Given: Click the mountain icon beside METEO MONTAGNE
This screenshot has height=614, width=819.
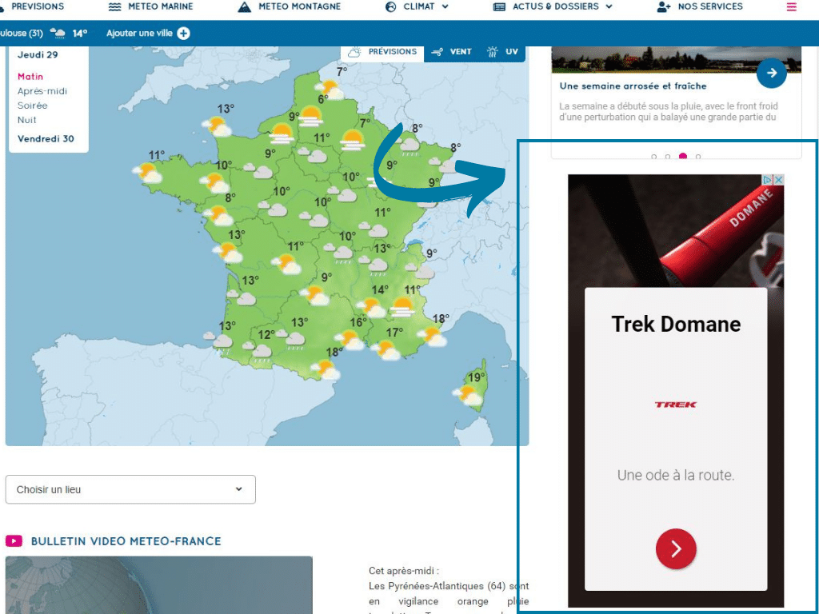Looking at the screenshot, I should [x=244, y=6].
